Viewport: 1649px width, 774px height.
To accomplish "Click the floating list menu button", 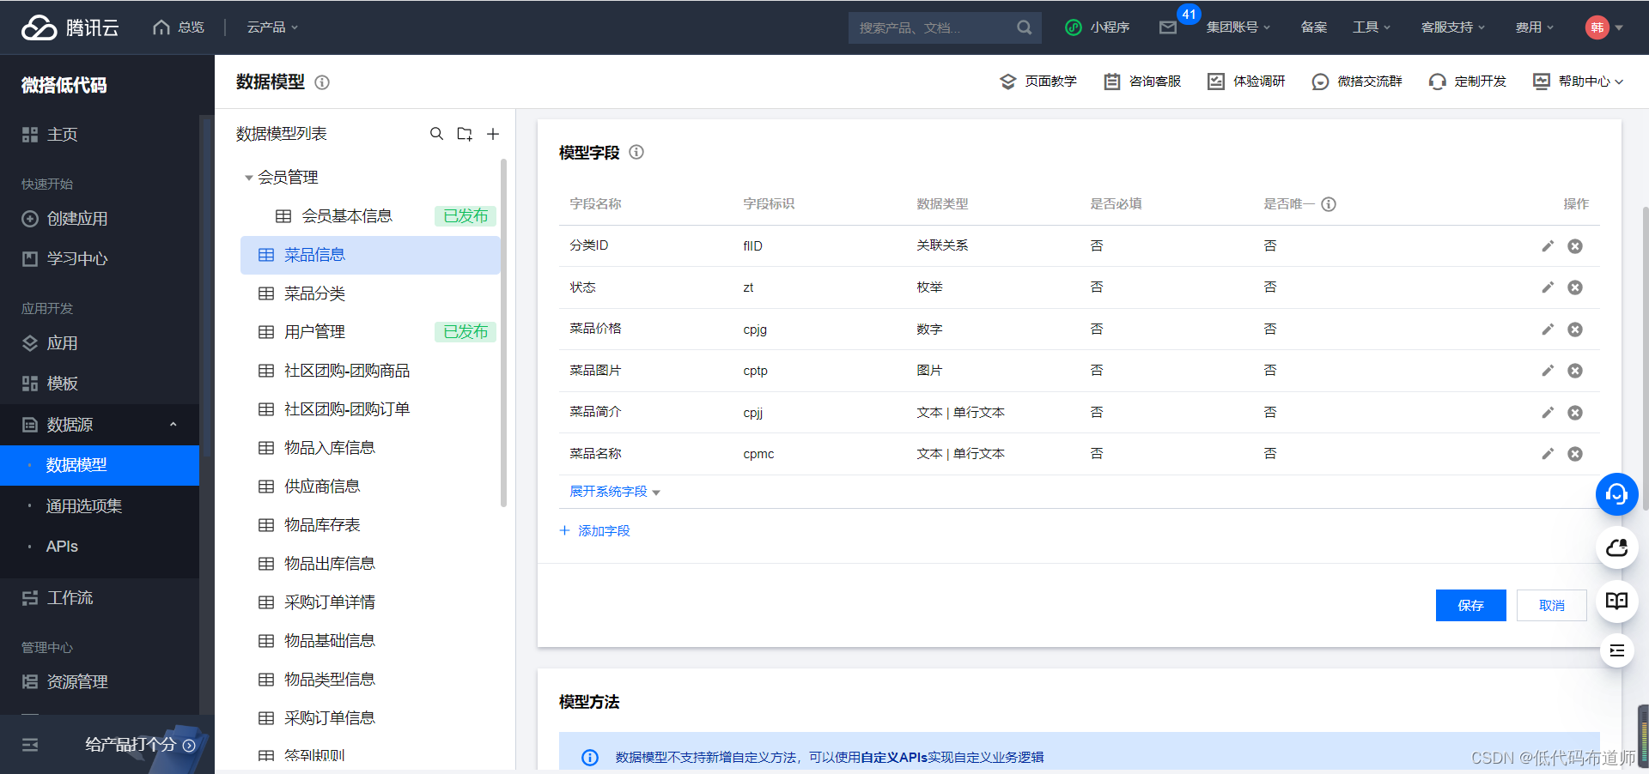I will coord(1617,650).
